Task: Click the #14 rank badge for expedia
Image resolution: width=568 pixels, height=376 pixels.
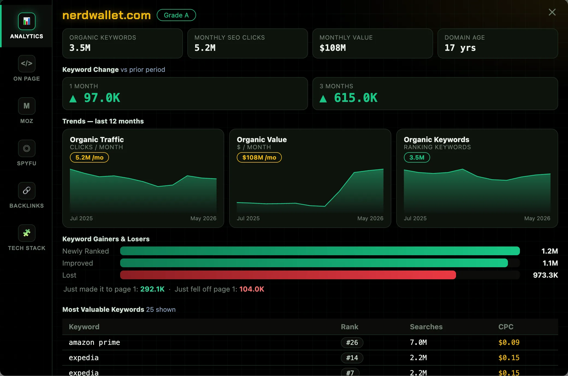Action: [x=352, y=358]
